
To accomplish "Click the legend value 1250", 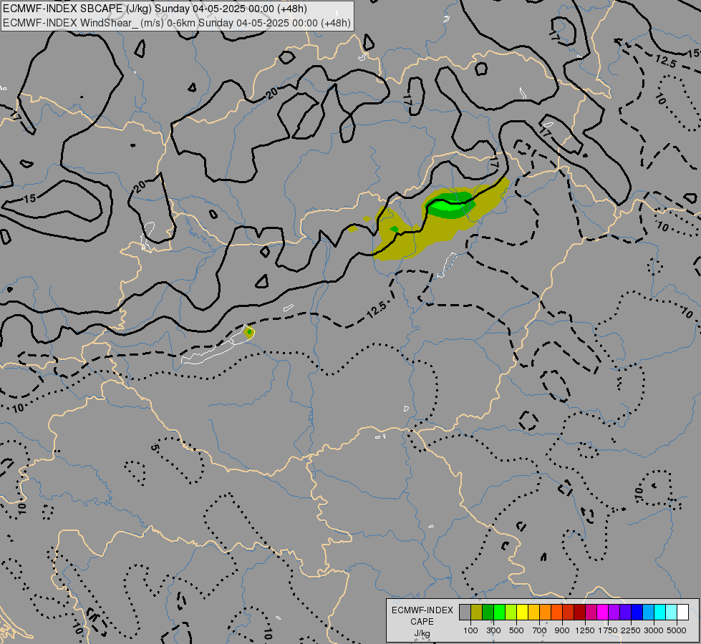I will click(x=585, y=630).
